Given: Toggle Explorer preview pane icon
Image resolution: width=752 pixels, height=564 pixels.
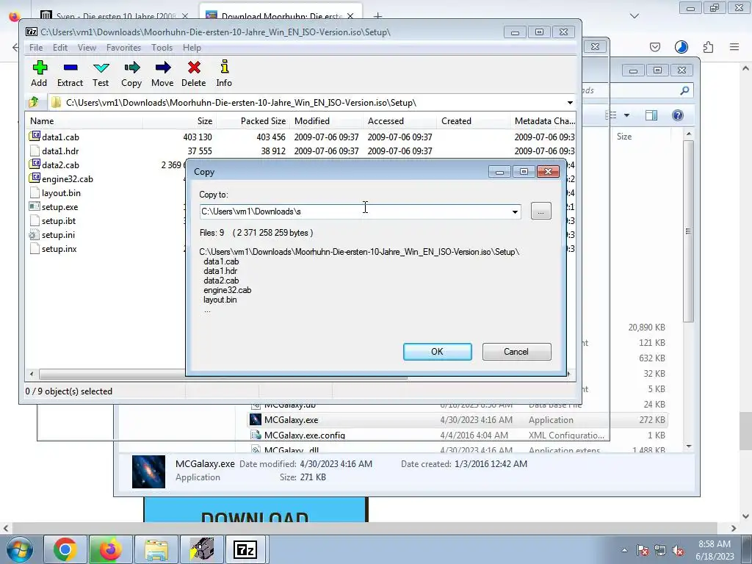Looking at the screenshot, I should click(x=651, y=115).
